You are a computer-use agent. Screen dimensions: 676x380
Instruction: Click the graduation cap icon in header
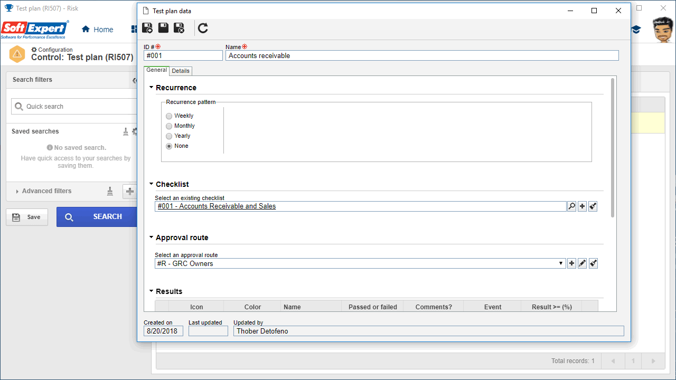point(636,30)
